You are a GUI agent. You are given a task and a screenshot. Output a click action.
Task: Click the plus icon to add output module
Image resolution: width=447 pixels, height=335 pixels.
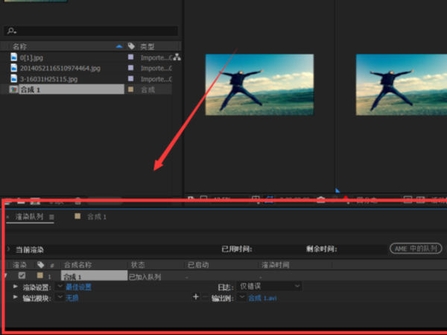click(196, 297)
